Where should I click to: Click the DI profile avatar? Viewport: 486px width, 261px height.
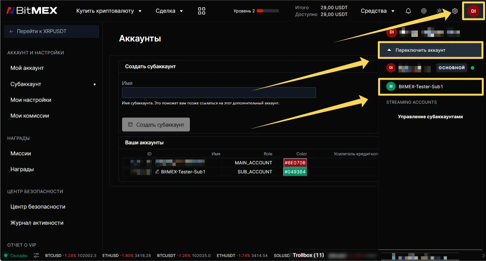(x=473, y=11)
